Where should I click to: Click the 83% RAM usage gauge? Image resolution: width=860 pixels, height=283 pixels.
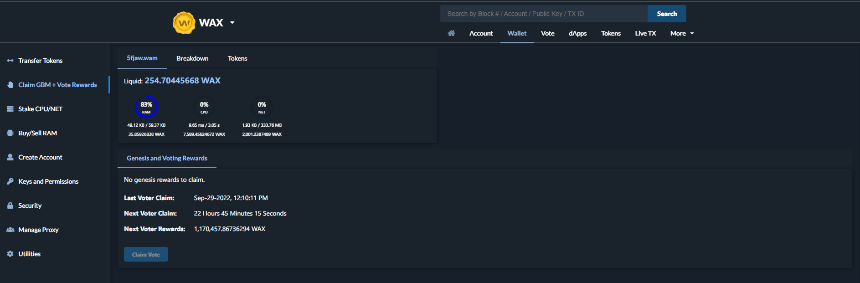pyautogui.click(x=146, y=107)
